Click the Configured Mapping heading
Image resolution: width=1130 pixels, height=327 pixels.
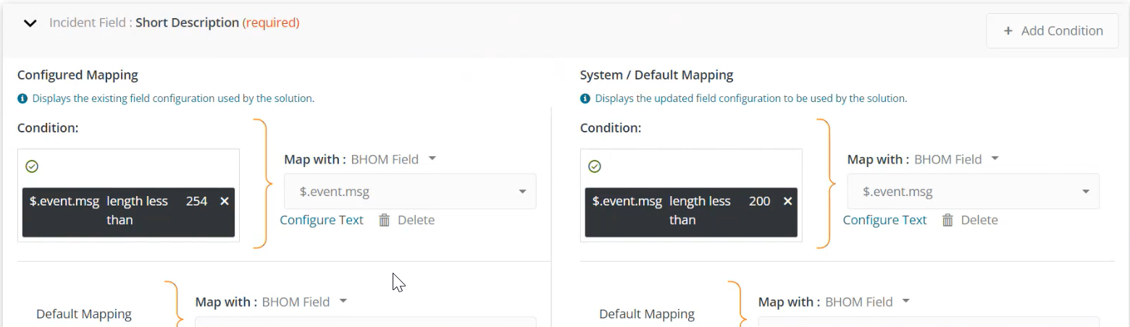pos(78,75)
